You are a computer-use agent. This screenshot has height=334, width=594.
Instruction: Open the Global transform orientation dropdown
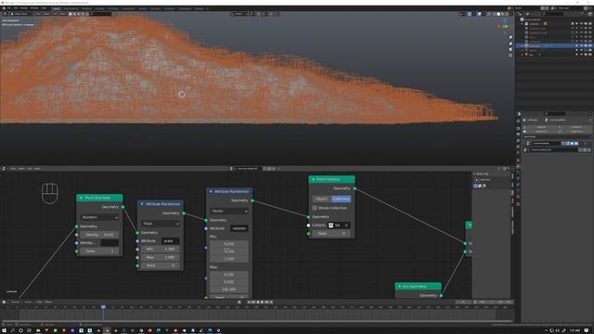tap(239, 14)
